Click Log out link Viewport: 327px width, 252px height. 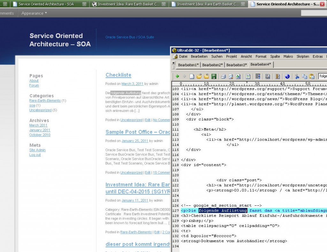pos(35,155)
